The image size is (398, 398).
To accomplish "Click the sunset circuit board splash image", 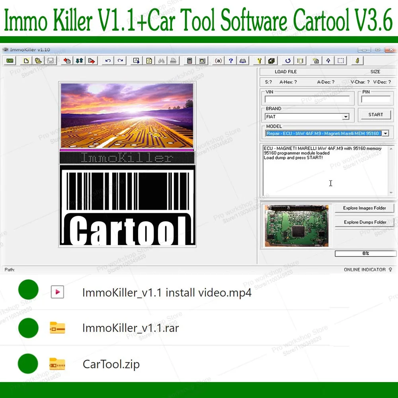I will (x=127, y=115).
